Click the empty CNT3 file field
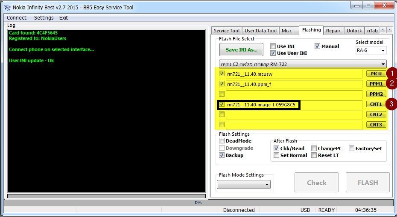This screenshot has width=397, height=217. tap(294, 125)
